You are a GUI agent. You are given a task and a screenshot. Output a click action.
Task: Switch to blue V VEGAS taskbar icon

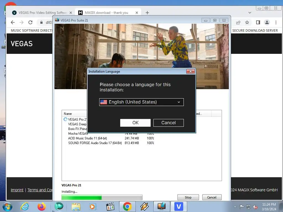[179, 206]
